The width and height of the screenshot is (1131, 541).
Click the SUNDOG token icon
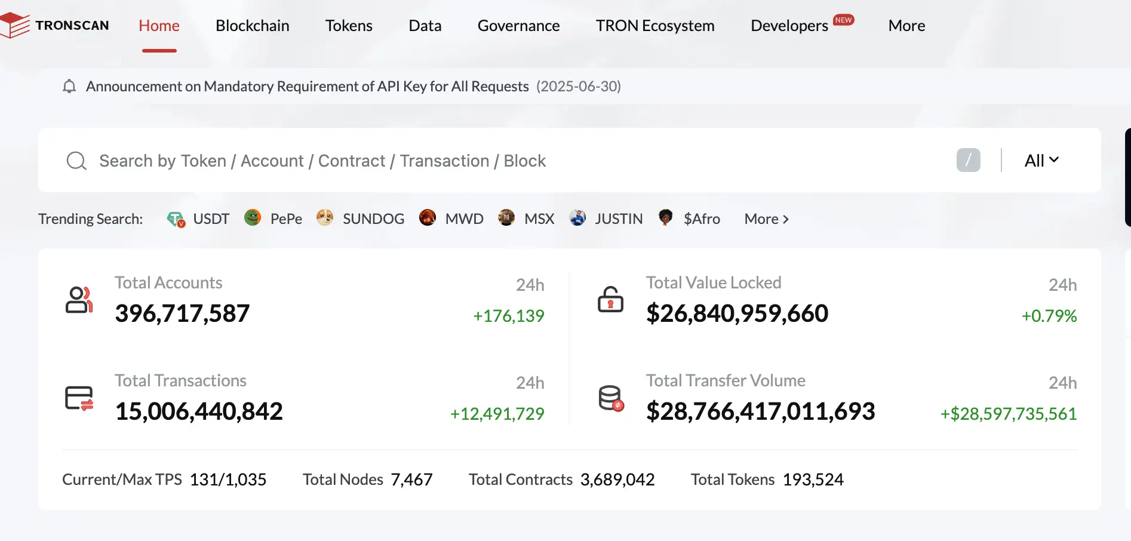[325, 217]
